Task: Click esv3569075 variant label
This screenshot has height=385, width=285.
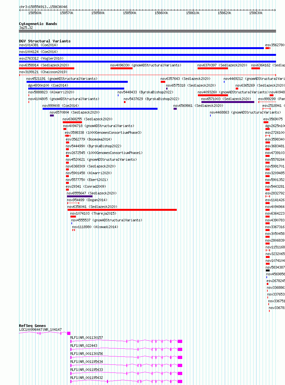Action: [273, 119]
